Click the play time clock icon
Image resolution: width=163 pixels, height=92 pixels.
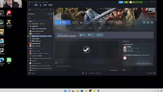105,22
